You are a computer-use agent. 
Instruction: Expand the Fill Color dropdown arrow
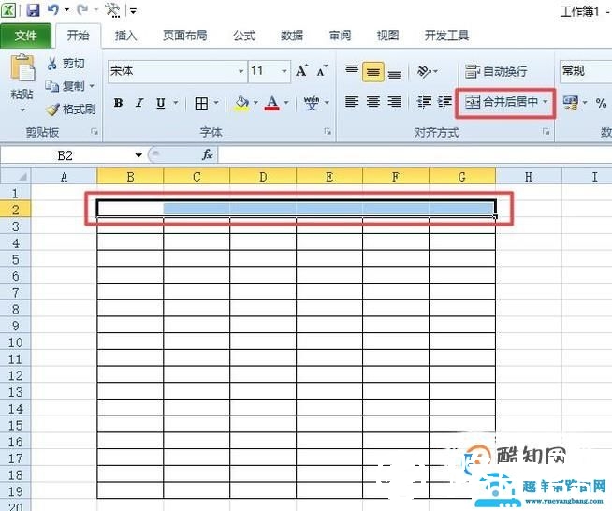[x=255, y=103]
